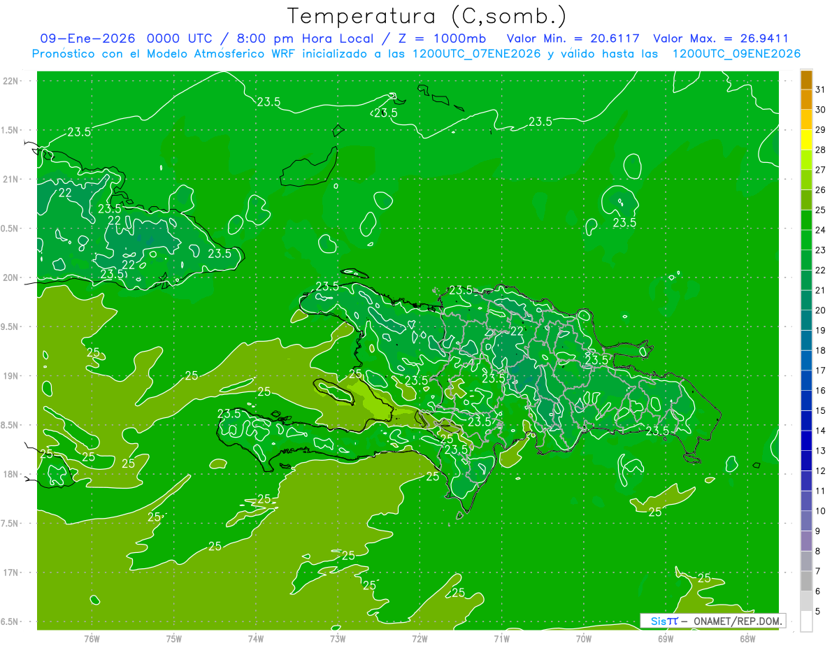The height and width of the screenshot is (648, 839).
Task: Click the '16' value on the color scale
Action: click(820, 391)
